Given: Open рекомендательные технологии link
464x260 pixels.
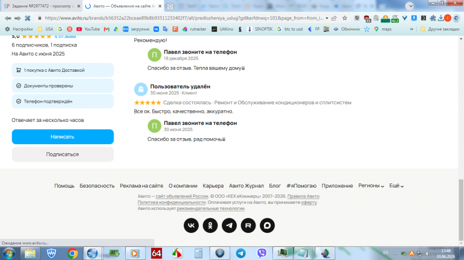Looking at the screenshot, I should pyautogui.click(x=211, y=208).
